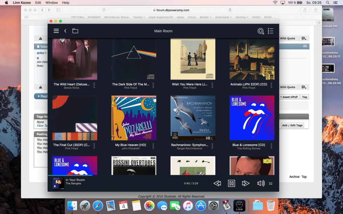Click the volume speaker icon

point(261,183)
